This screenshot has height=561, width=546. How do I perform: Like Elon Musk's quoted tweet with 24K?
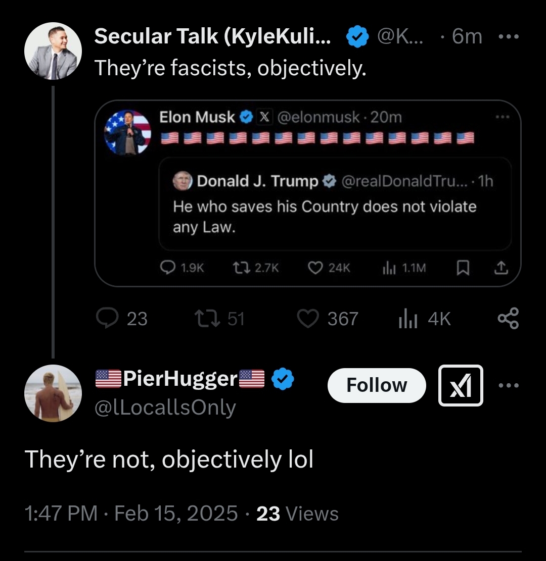(329, 268)
